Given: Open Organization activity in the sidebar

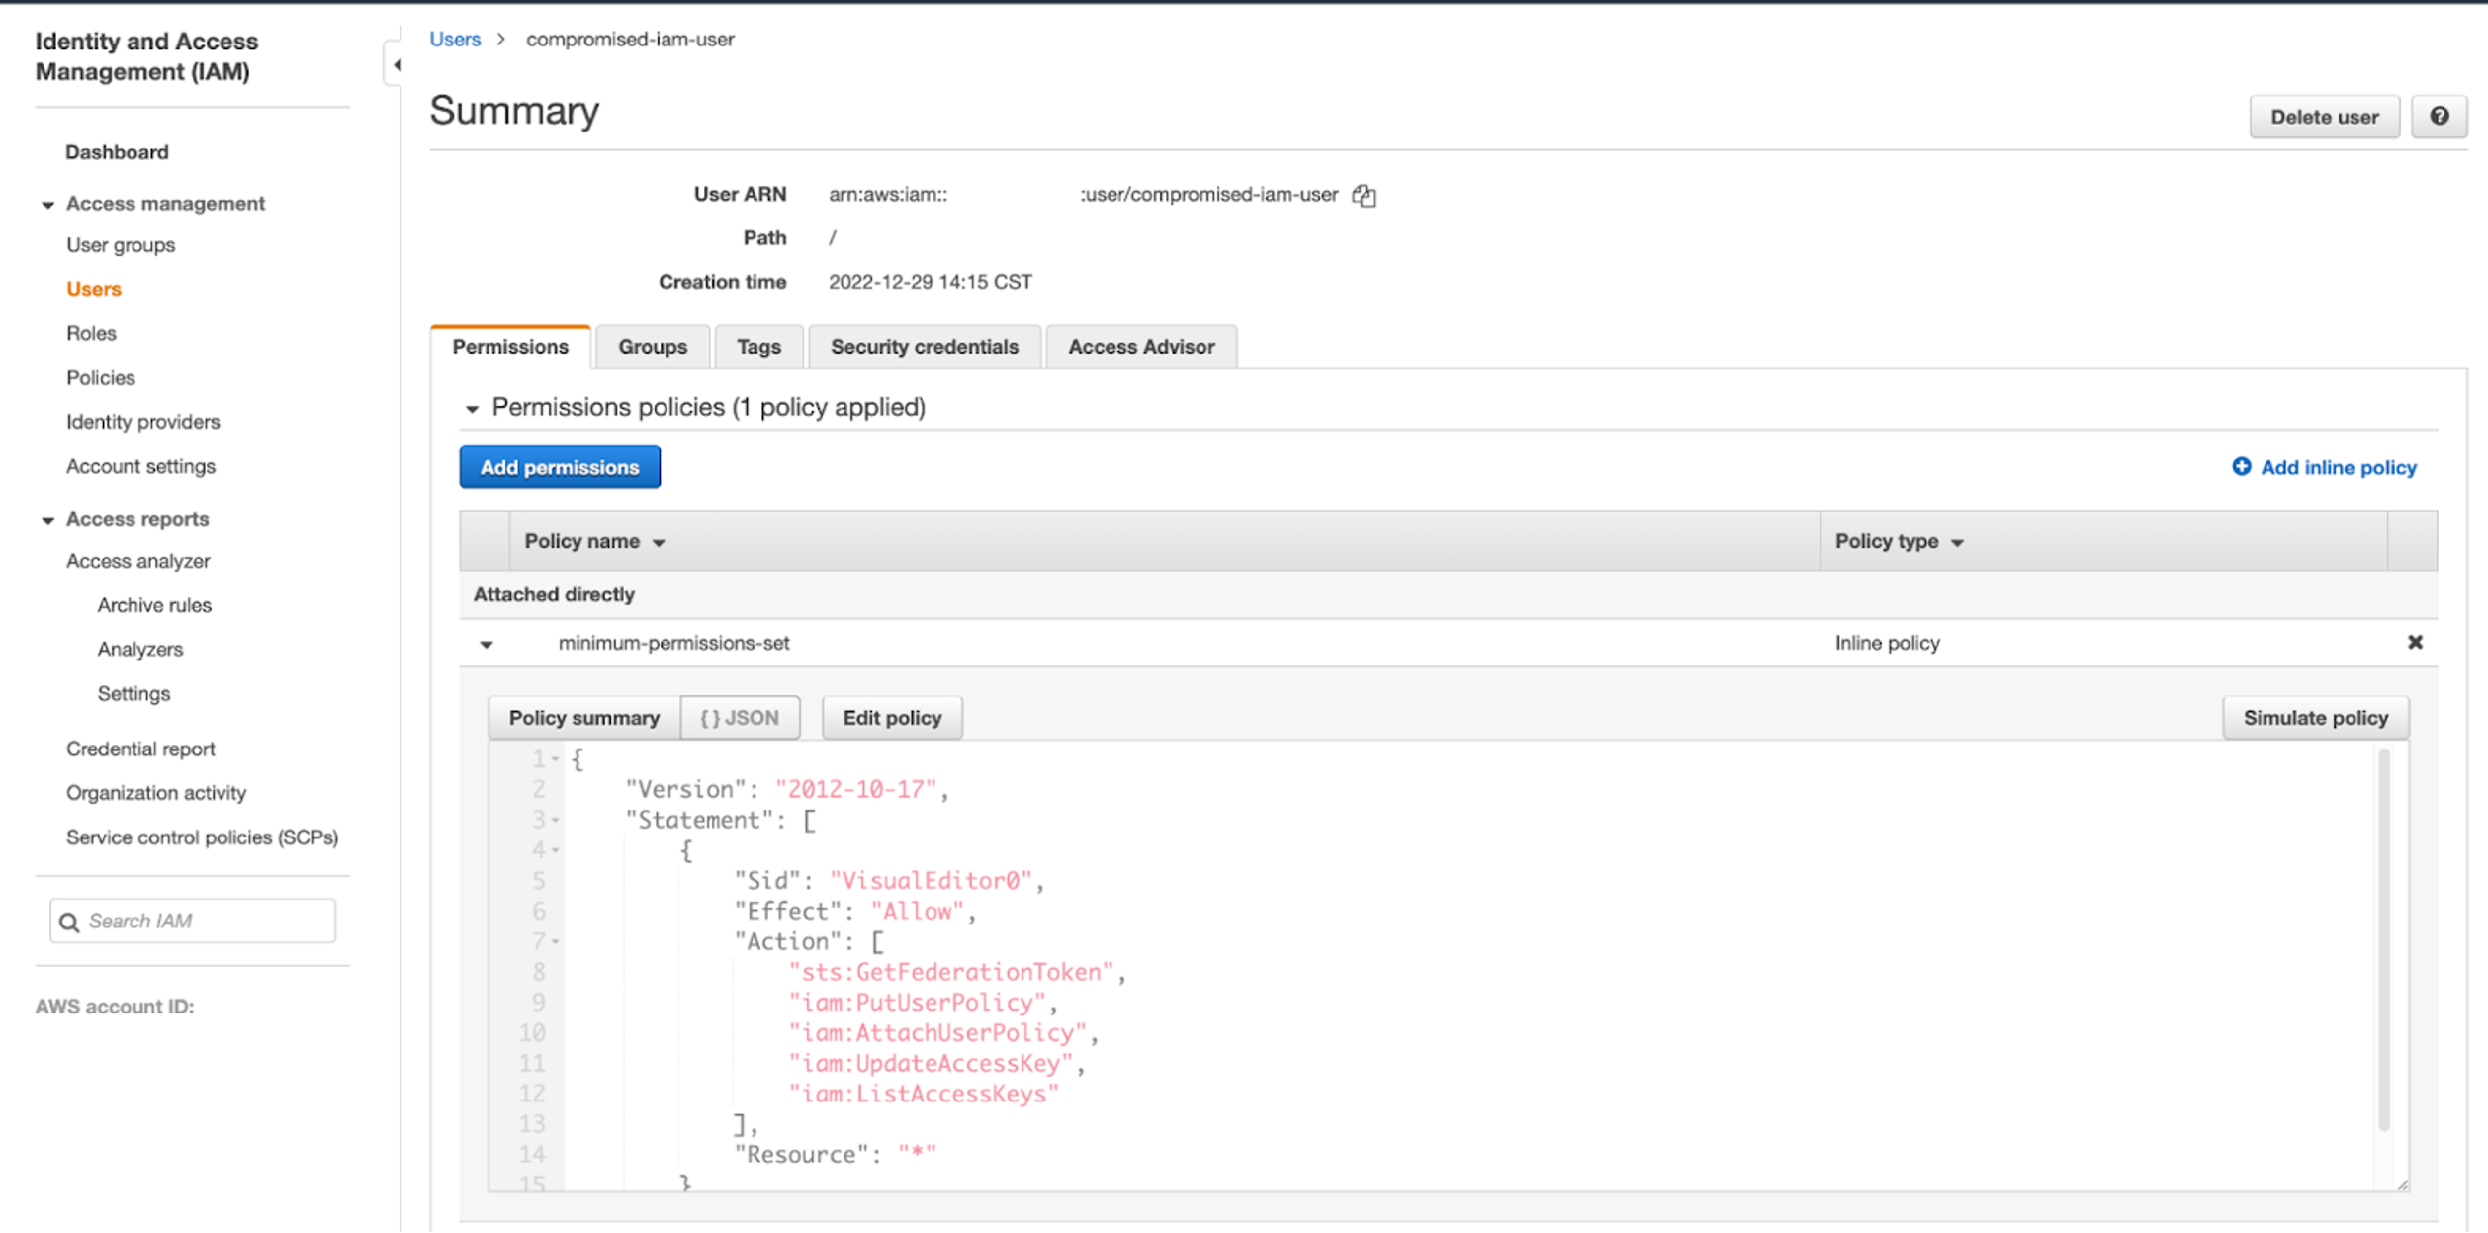Looking at the screenshot, I should (156, 793).
